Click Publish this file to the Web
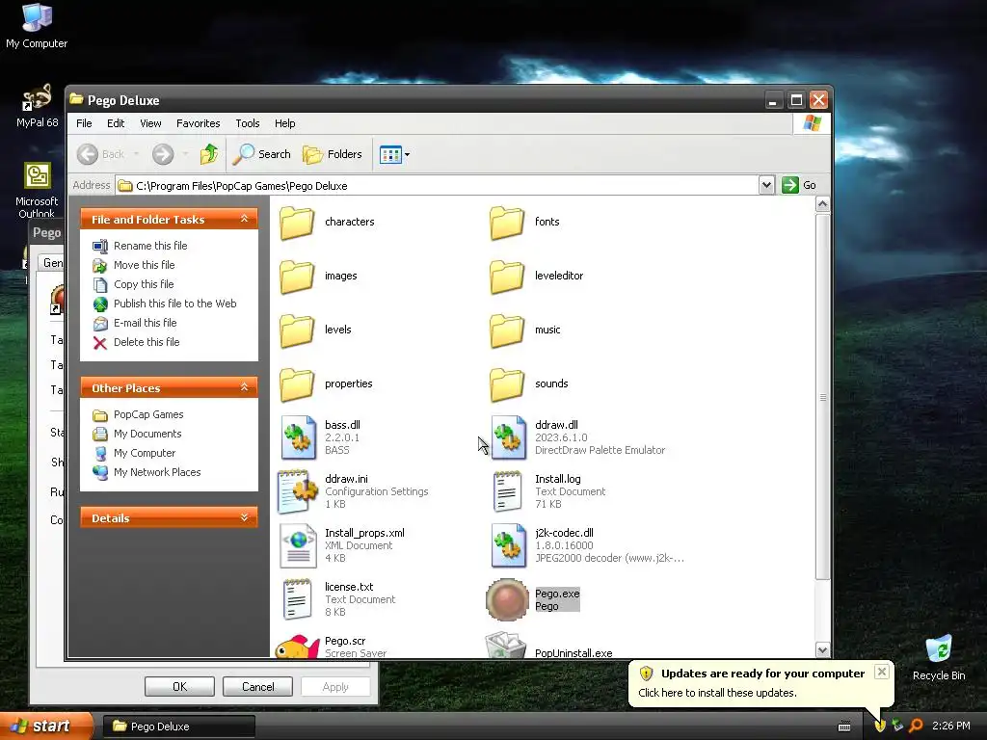Viewport: 987px width, 740px height. click(x=175, y=304)
